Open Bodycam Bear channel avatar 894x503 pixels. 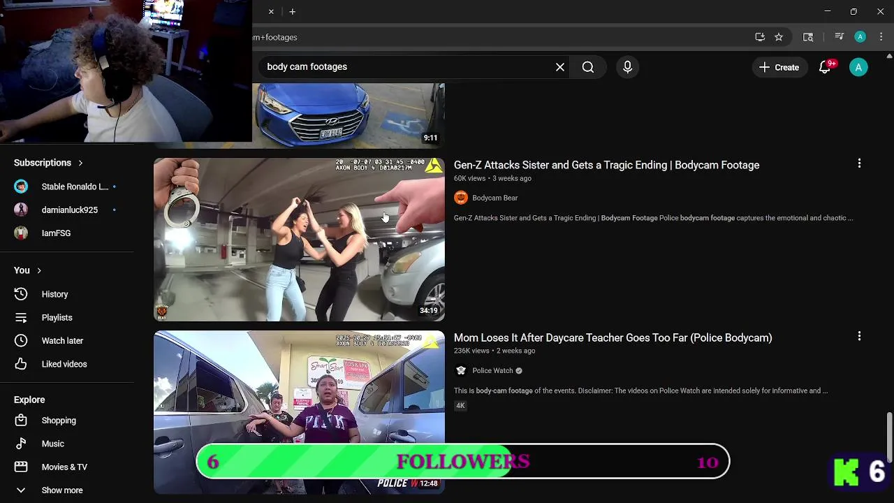pyautogui.click(x=461, y=198)
